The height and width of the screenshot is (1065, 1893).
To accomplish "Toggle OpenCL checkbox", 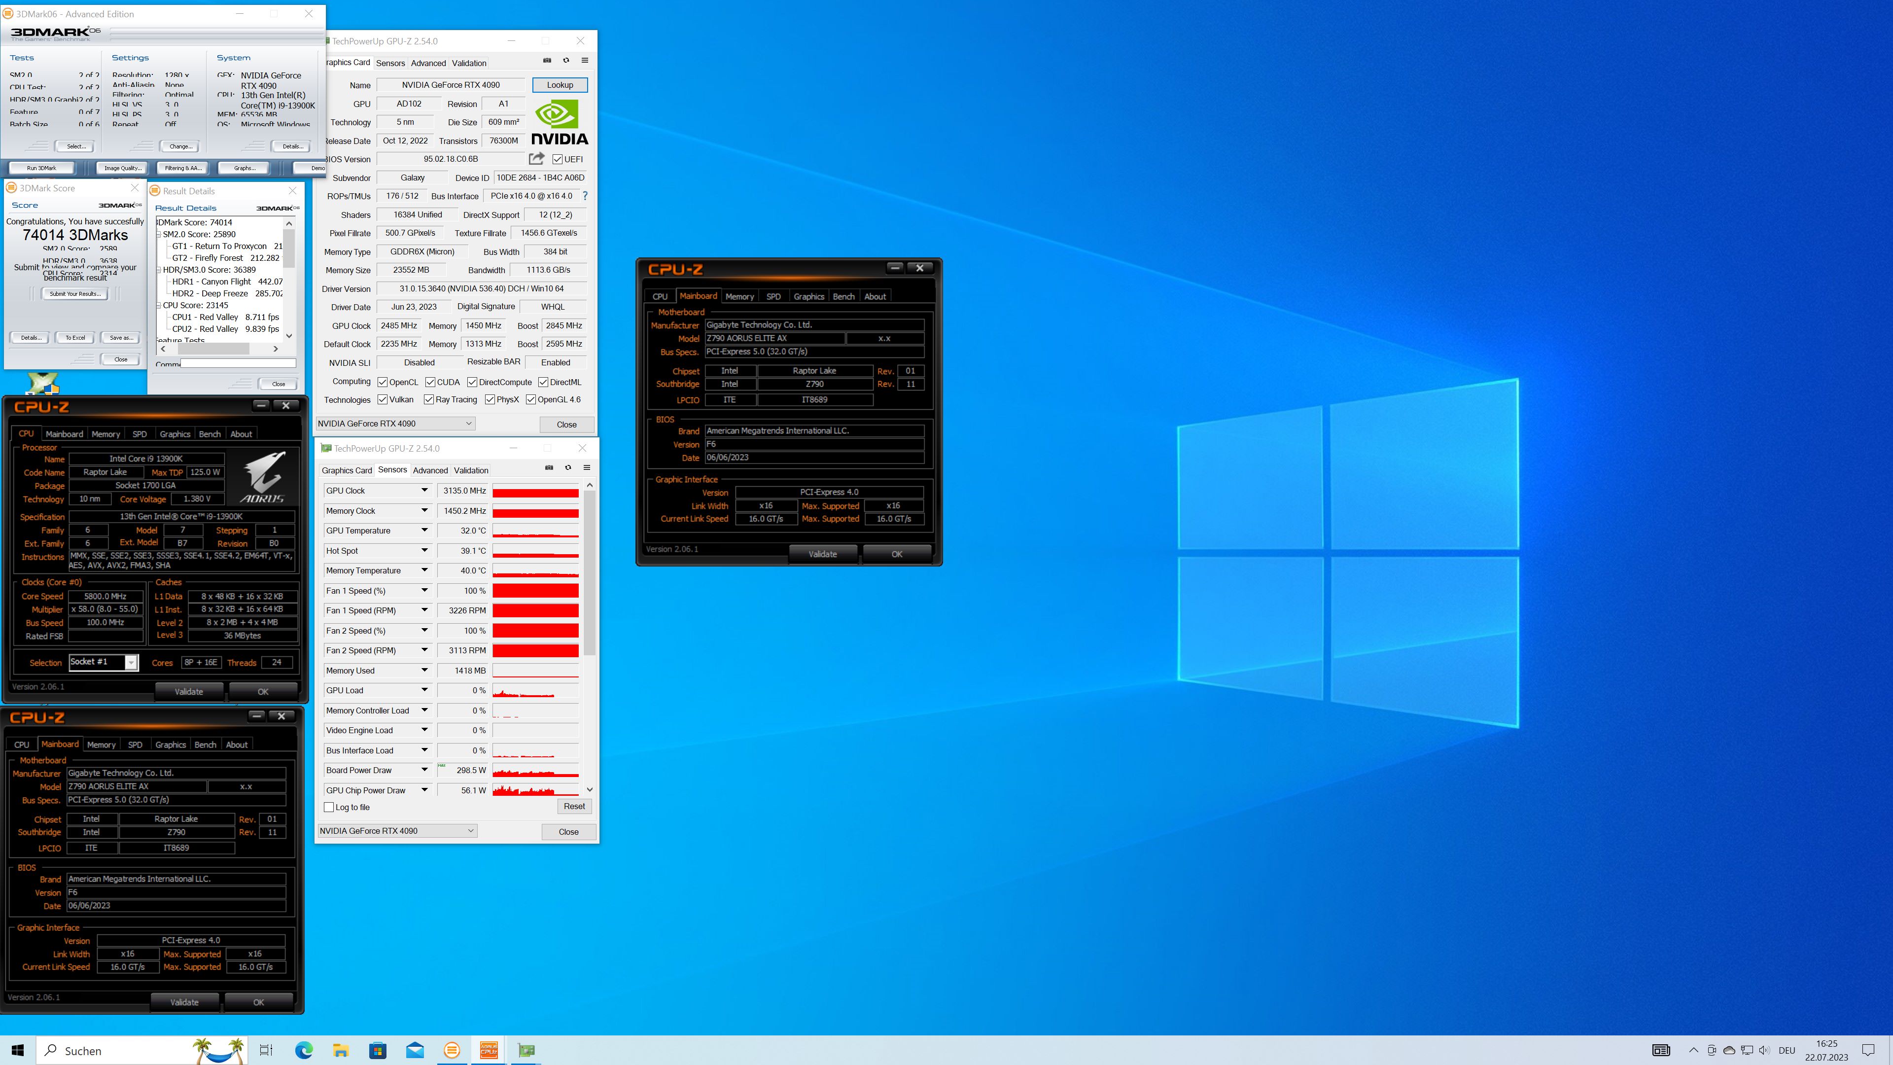I will 382,382.
